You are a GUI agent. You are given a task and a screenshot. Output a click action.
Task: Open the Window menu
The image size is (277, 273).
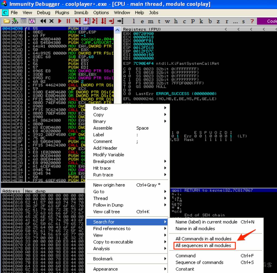pos(122,12)
